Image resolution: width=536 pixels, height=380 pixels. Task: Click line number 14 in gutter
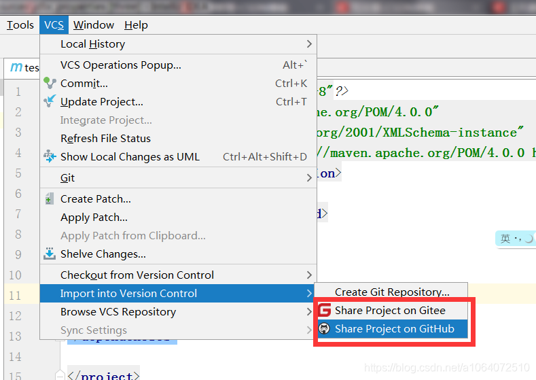click(15, 357)
